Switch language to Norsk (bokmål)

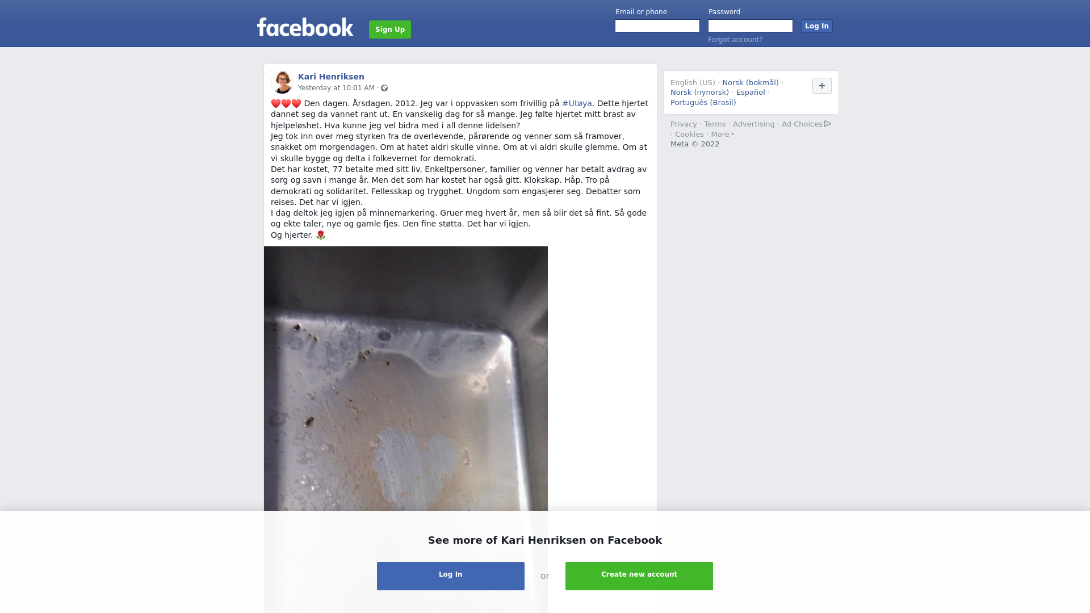751,83
